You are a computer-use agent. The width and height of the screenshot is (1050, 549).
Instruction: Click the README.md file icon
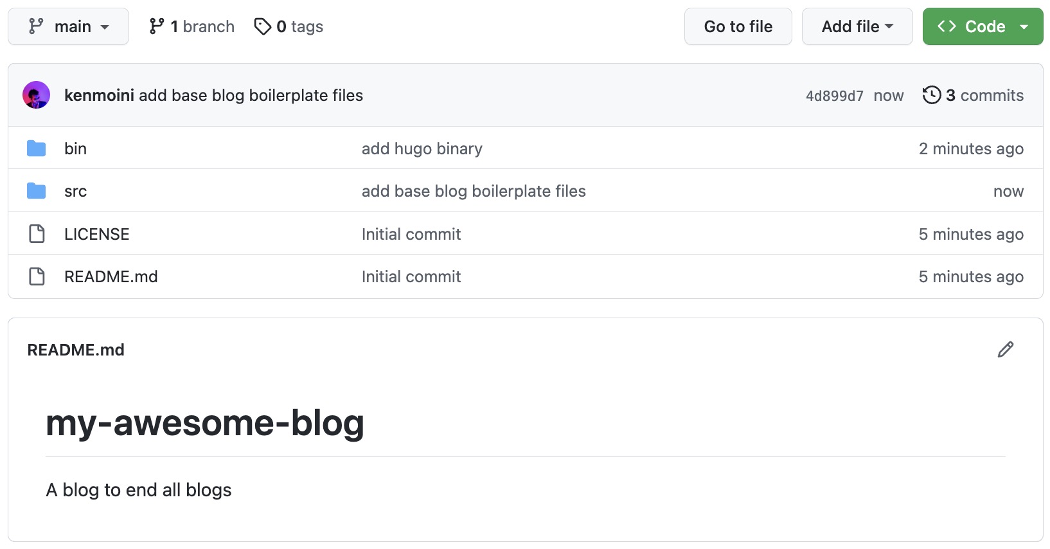(x=37, y=276)
